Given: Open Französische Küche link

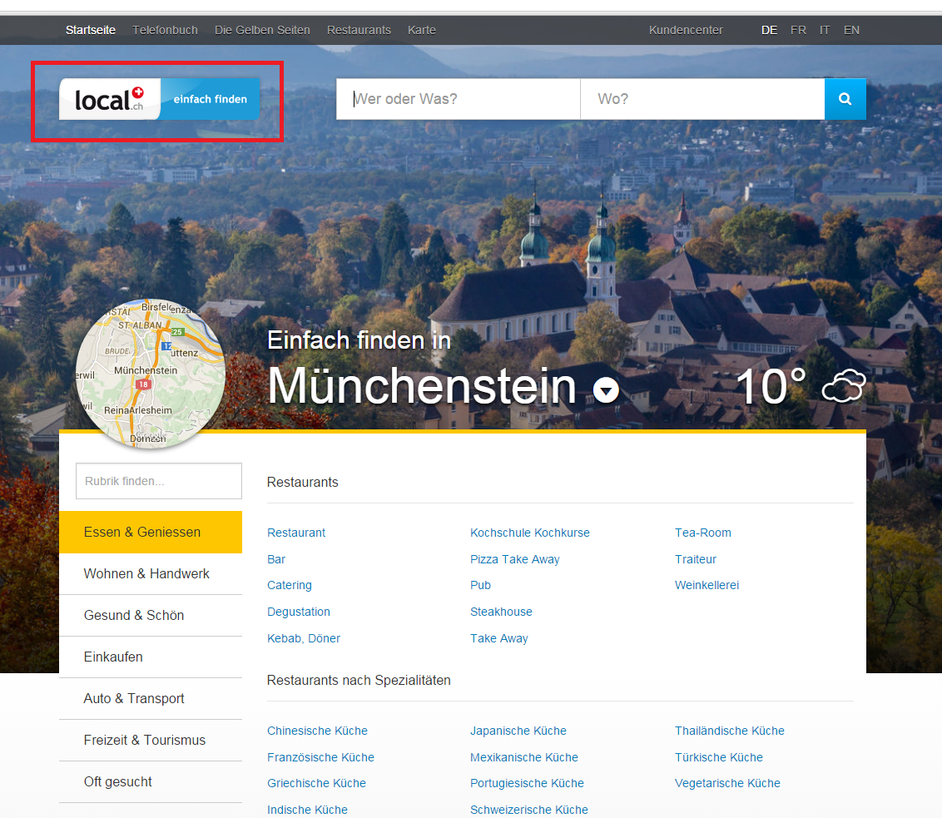Looking at the screenshot, I should [321, 757].
